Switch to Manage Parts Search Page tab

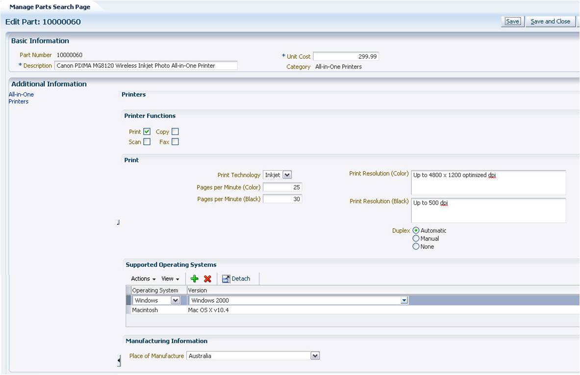click(x=50, y=7)
